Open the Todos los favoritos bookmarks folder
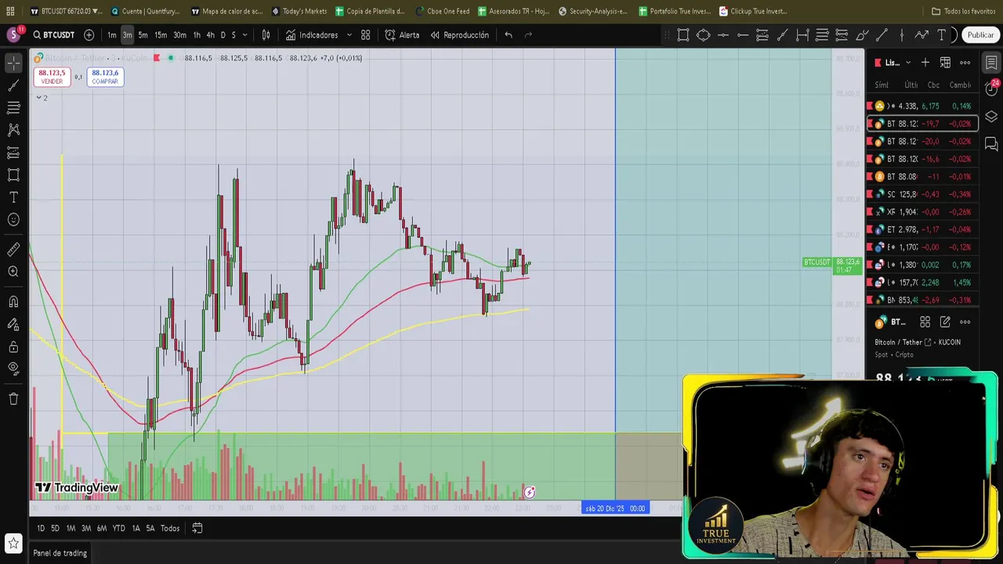 964,11
